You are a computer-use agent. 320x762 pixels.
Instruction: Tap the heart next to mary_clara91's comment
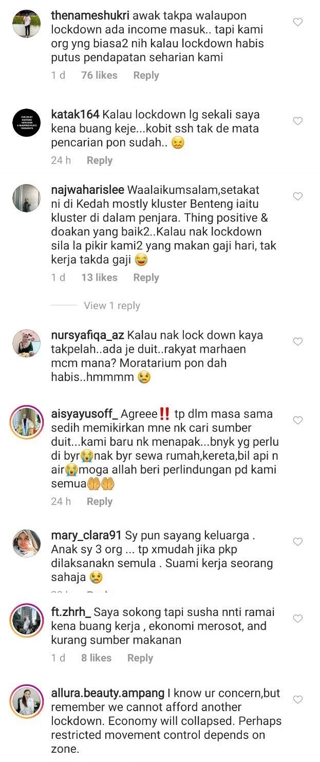(x=297, y=541)
